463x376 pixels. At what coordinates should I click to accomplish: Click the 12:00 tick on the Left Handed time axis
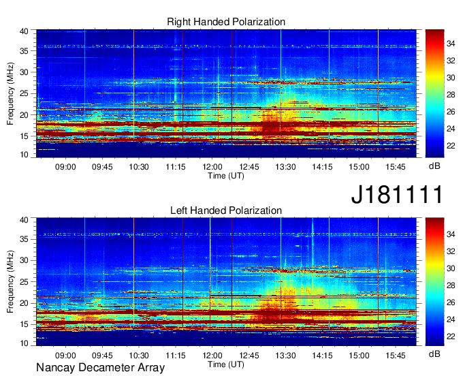(x=212, y=355)
